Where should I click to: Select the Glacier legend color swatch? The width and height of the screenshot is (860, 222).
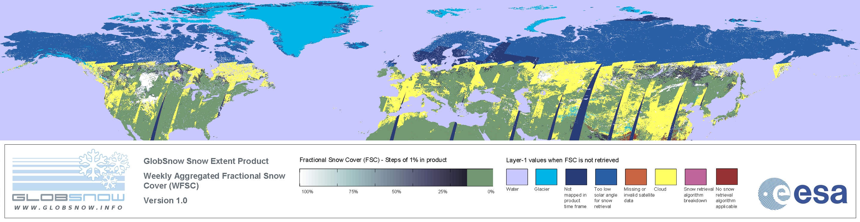tap(546, 177)
